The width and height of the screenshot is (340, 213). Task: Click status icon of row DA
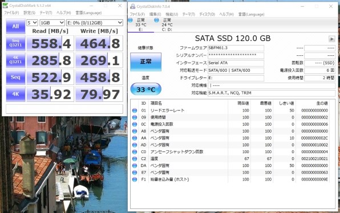135,166
